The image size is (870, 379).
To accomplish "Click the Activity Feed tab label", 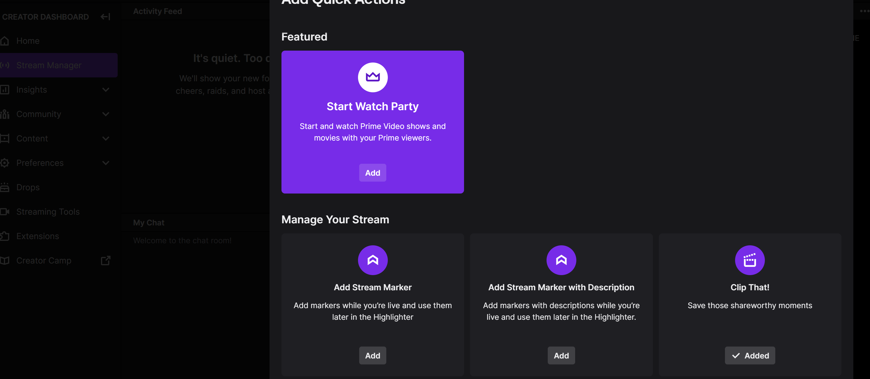I will coord(157,10).
